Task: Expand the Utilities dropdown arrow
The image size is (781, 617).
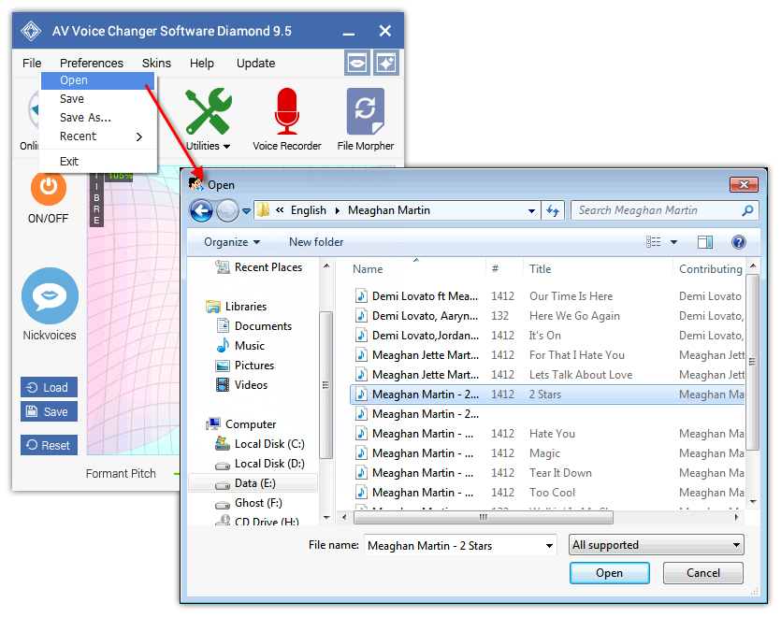Action: (226, 147)
